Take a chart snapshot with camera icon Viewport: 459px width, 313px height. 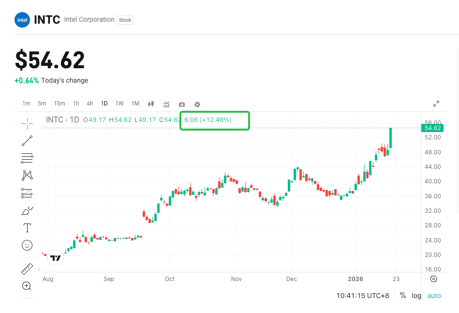pyautogui.click(x=182, y=104)
